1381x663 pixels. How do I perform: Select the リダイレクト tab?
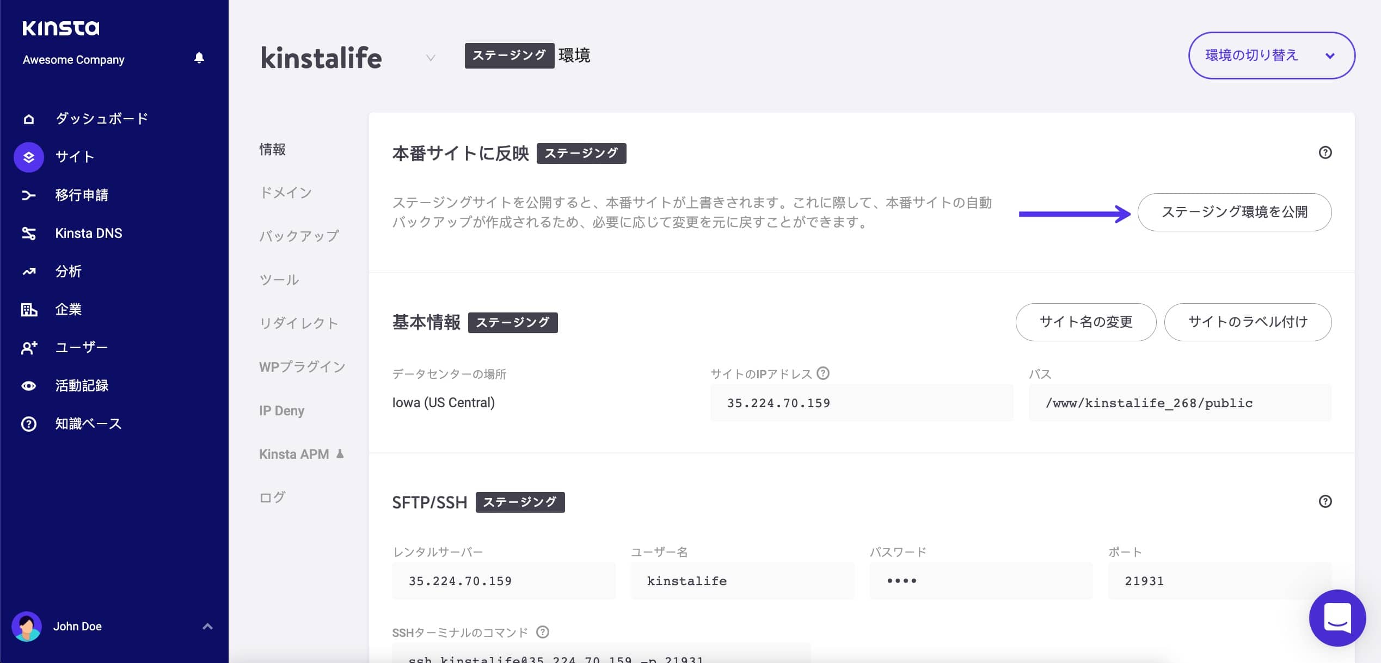pyautogui.click(x=299, y=323)
